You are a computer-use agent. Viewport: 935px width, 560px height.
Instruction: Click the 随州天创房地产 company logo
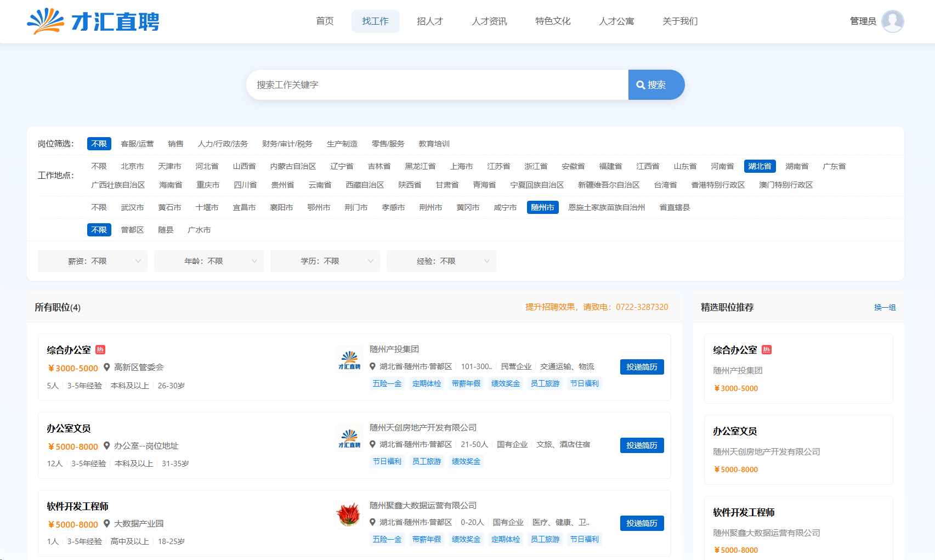[x=349, y=439]
